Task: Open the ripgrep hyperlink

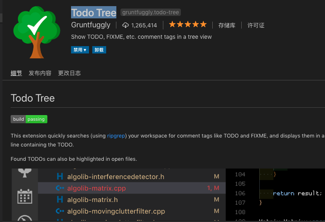Action: pos(116,135)
